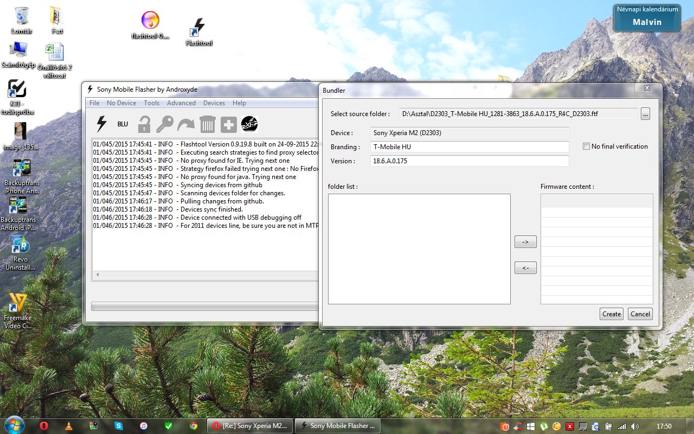This screenshot has height=434, width=694.
Task: Open the File menu in Flasher
Action: click(94, 103)
